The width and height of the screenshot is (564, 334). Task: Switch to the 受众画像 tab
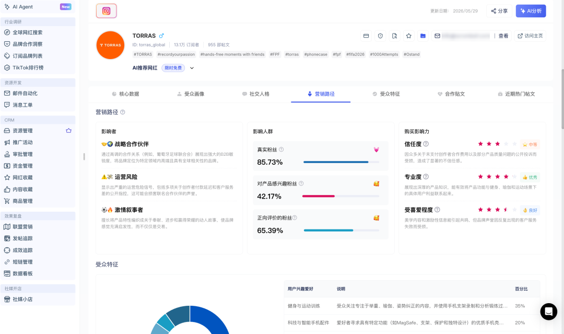[191, 94]
